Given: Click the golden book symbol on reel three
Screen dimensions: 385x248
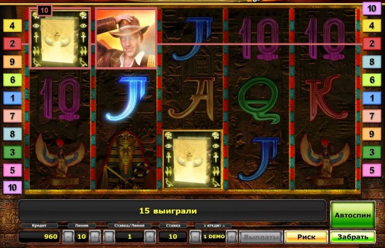Looking at the screenshot, I should [192, 159].
